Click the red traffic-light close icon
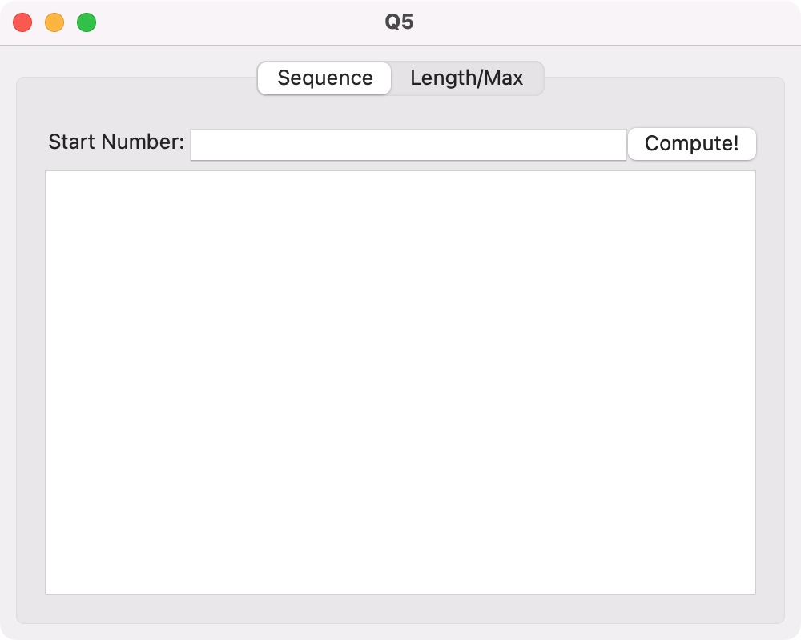Viewport: 801px width, 640px height. coord(22,22)
